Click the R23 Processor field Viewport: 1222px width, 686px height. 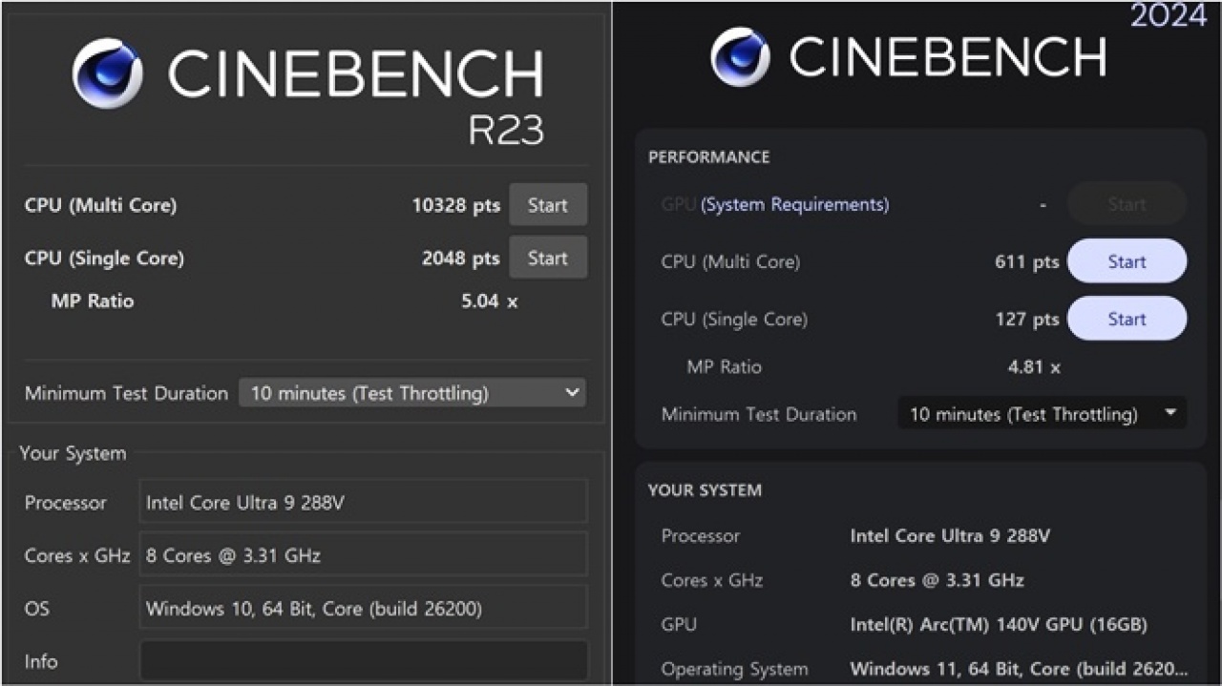(x=363, y=503)
